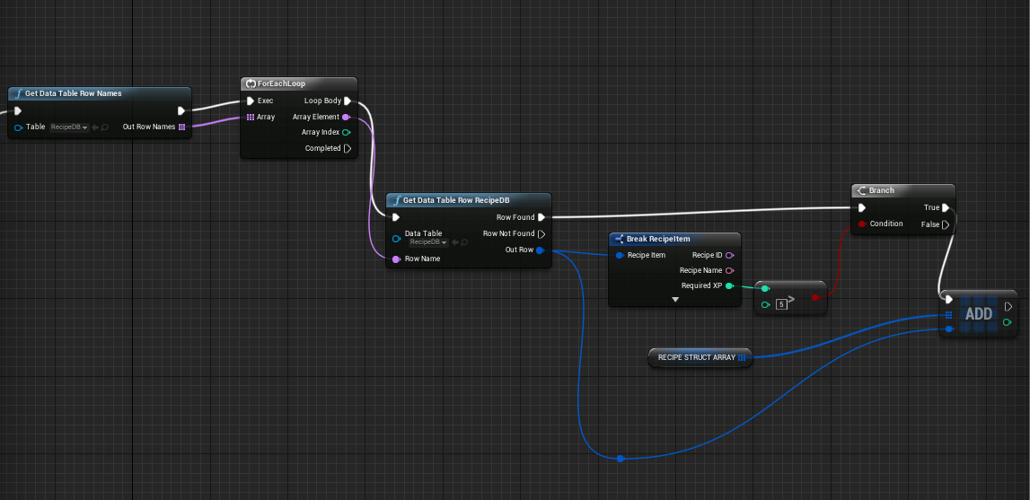Select the ADD array node
The image size is (1030, 500).
tap(978, 313)
